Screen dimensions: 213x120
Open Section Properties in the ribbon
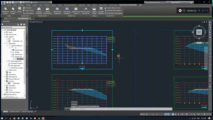[x=39, y=11]
